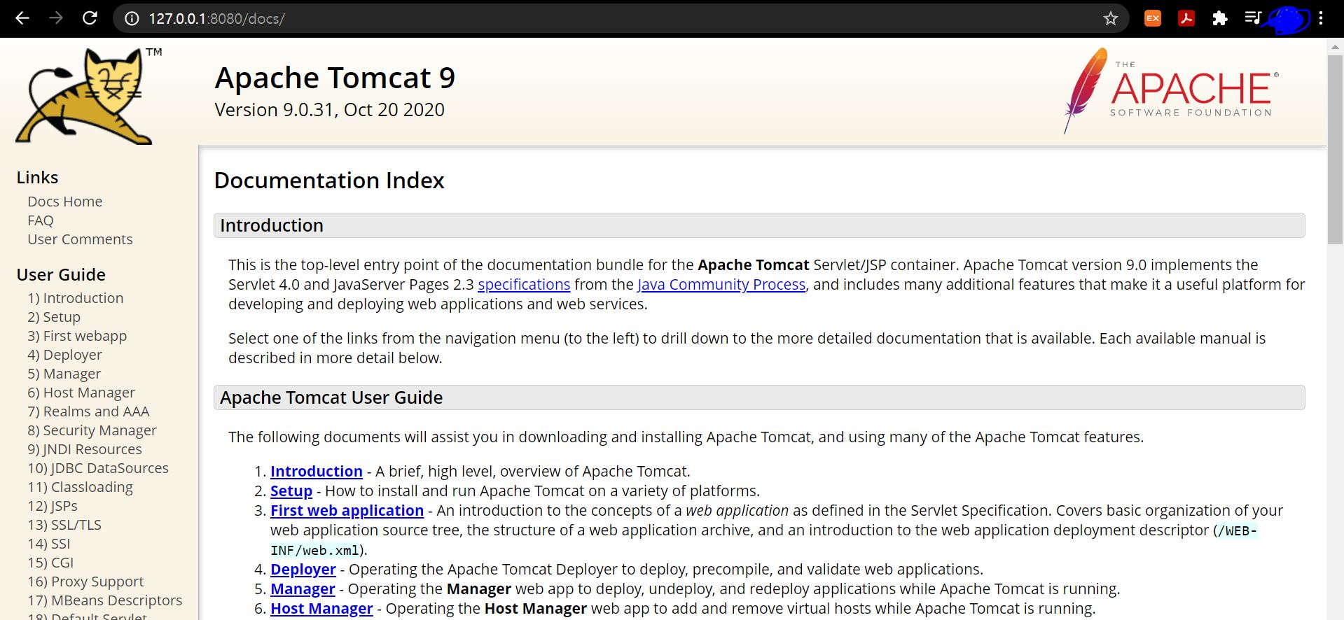Open the orange EX extension
The height and width of the screenshot is (620, 1344).
click(1152, 18)
